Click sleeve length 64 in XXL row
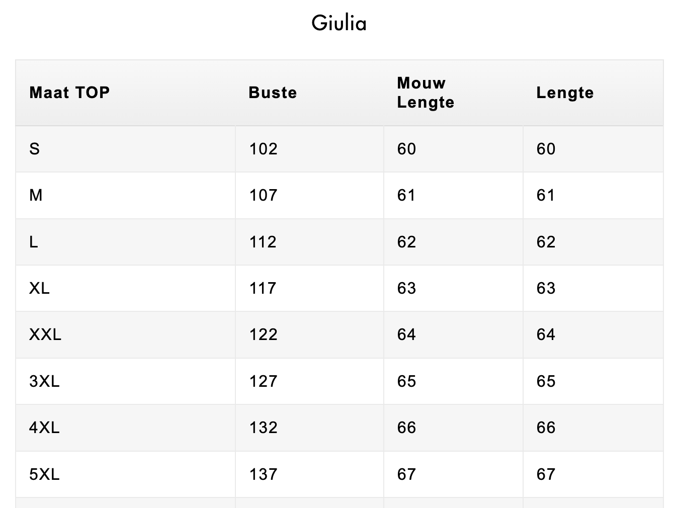Viewport: 675px width, 508px height. pyautogui.click(x=406, y=334)
